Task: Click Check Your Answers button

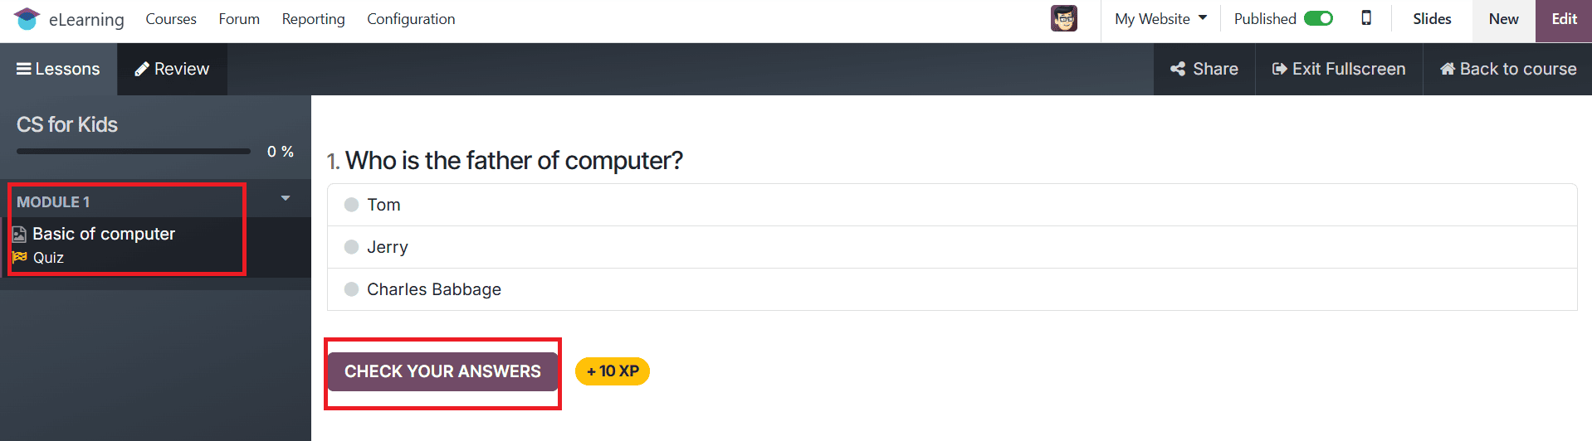Action: 442,371
